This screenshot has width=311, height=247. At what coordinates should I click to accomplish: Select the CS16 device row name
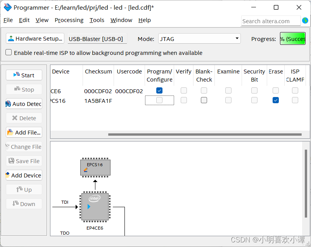57,101
